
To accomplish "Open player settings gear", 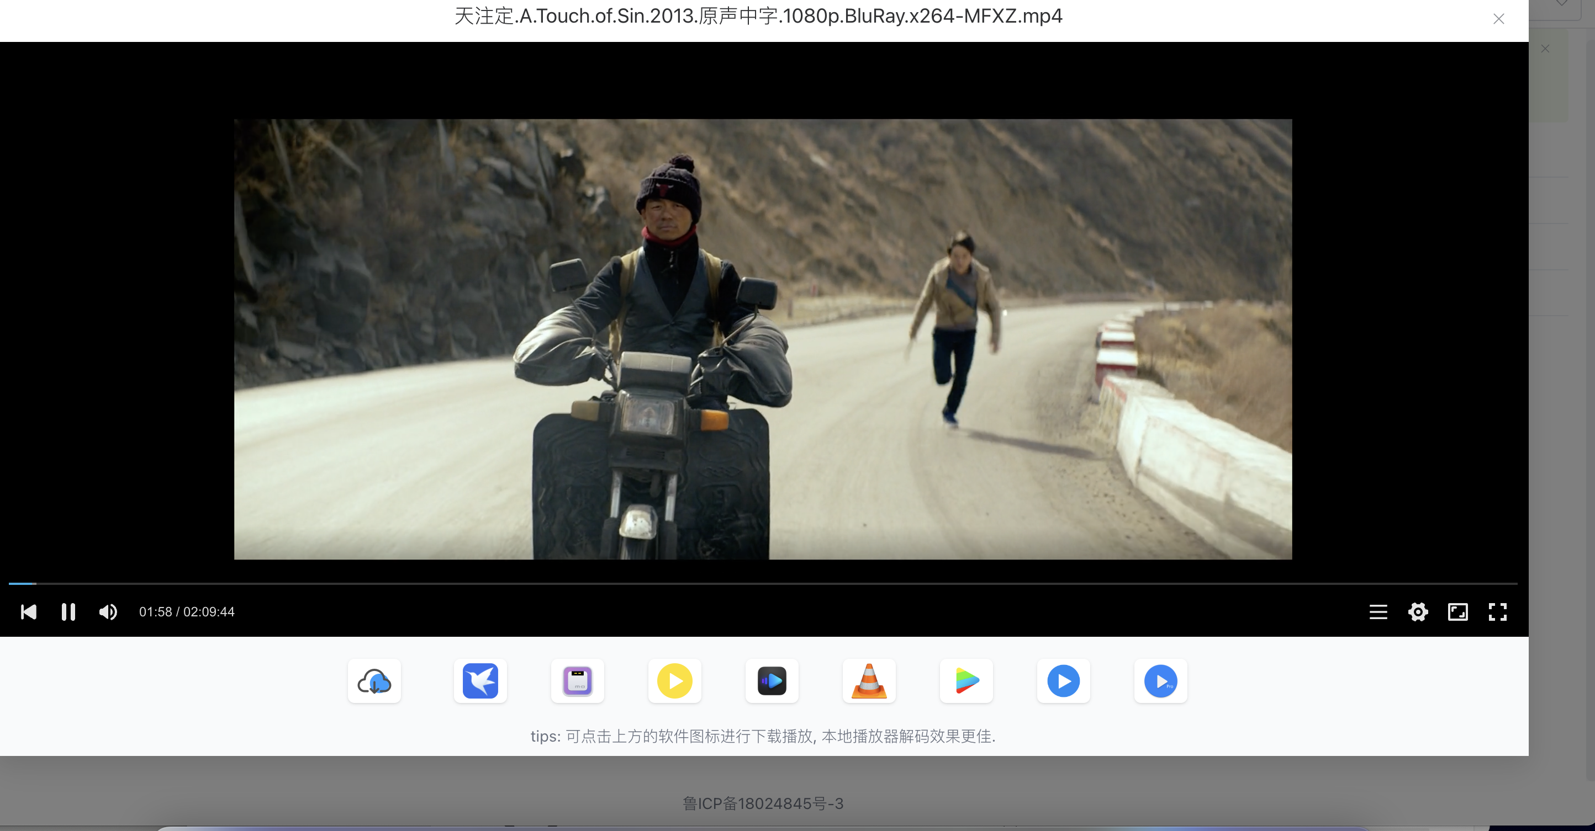I will coord(1418,612).
